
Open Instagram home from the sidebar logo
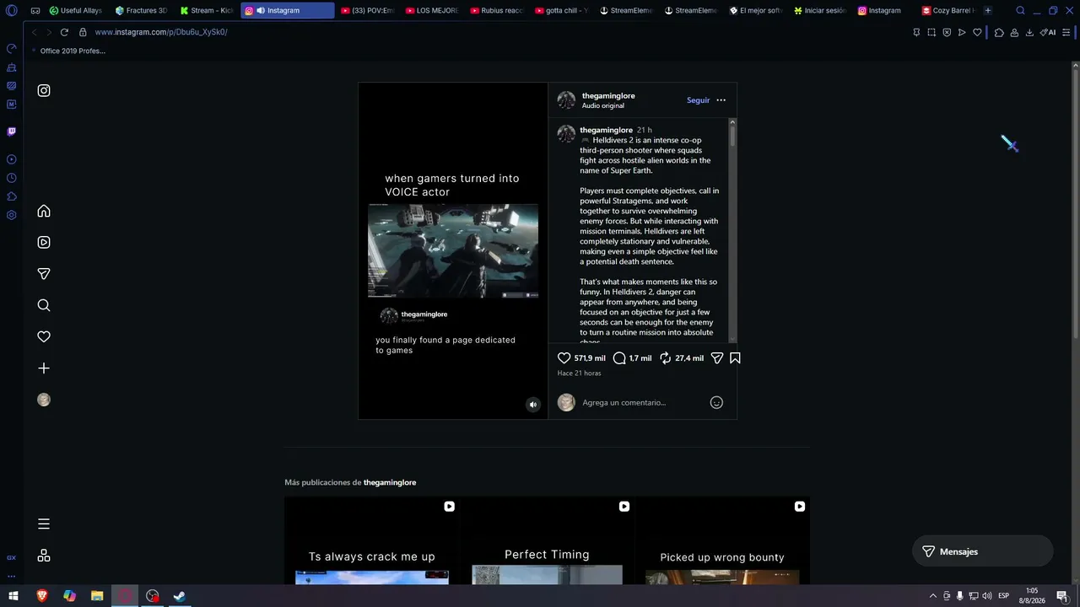point(44,90)
